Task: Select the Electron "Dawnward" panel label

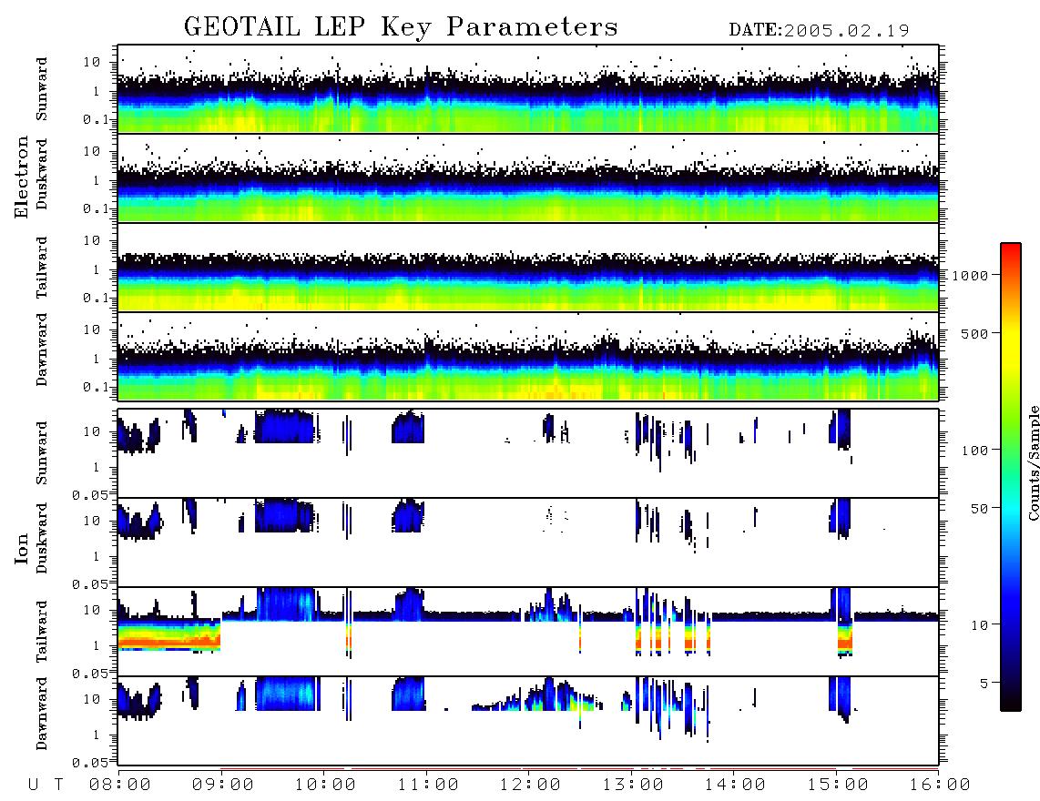Action: (x=42, y=350)
